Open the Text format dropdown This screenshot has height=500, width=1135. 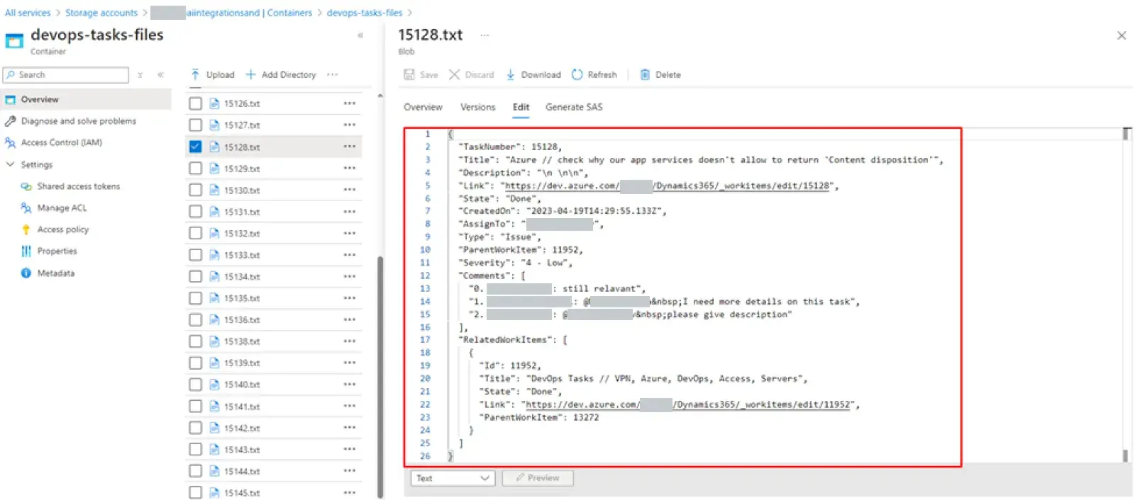(453, 478)
